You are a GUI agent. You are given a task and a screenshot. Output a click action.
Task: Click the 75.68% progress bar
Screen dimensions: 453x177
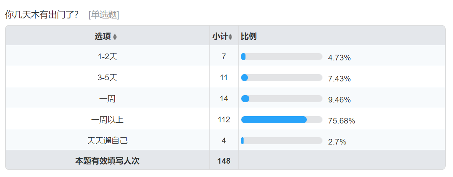(282, 120)
